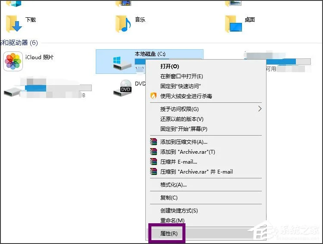Select 格式化(A)... from the menu

coord(206,184)
